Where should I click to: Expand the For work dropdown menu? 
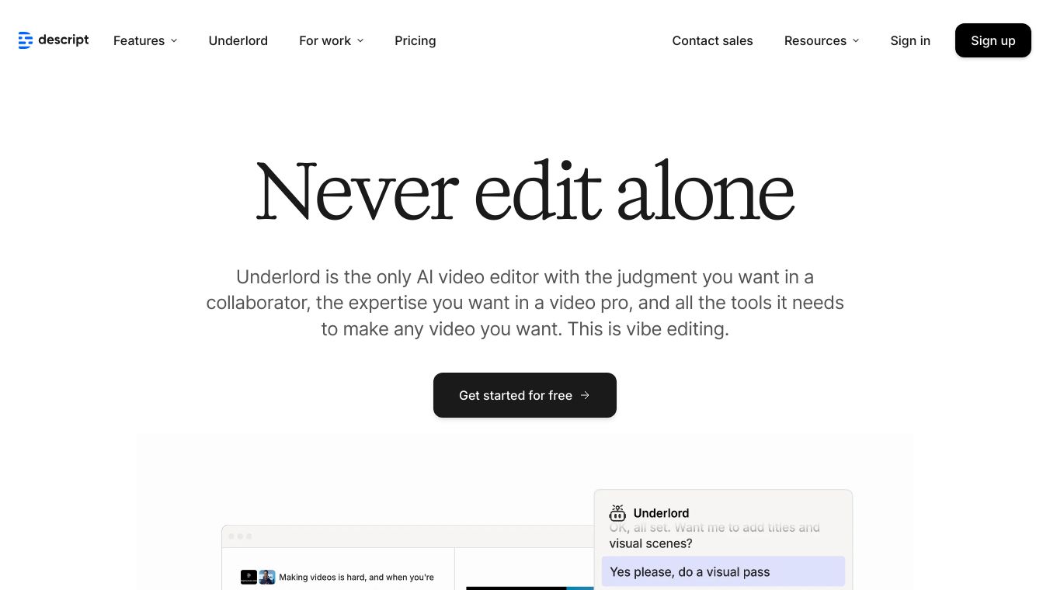pos(332,40)
